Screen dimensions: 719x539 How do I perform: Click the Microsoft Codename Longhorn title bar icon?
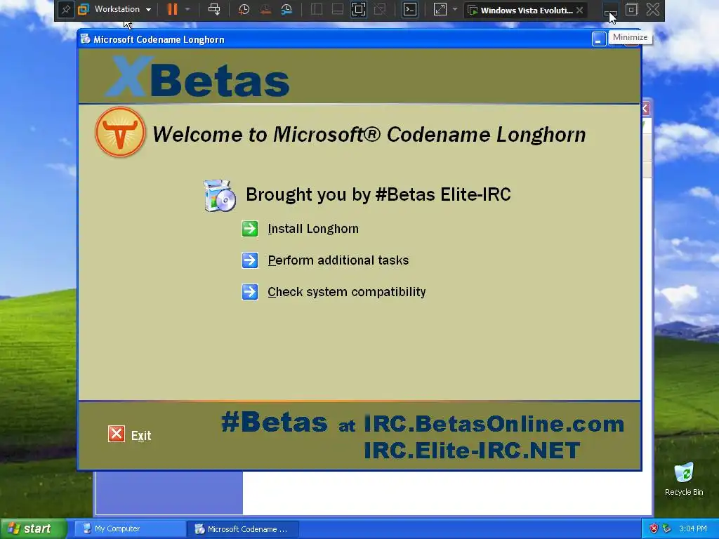[85, 39]
